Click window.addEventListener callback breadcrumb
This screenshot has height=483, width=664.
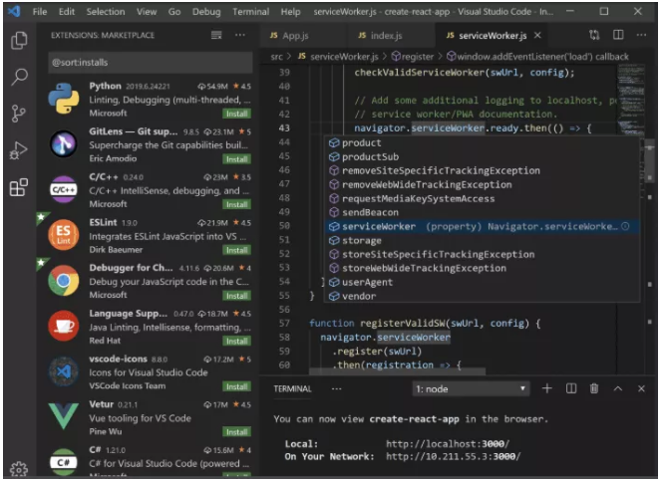click(x=537, y=57)
